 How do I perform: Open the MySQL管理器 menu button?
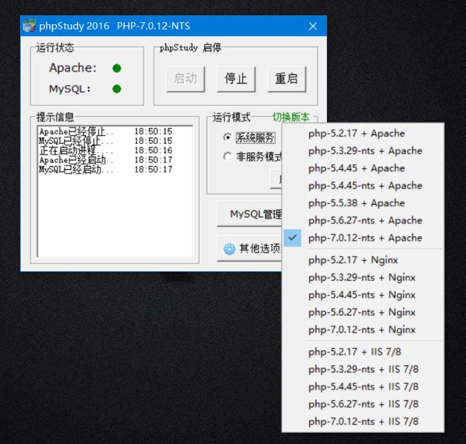[250, 215]
